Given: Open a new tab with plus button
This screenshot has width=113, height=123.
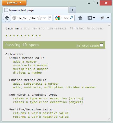Looking at the screenshot, I should point(73,10).
